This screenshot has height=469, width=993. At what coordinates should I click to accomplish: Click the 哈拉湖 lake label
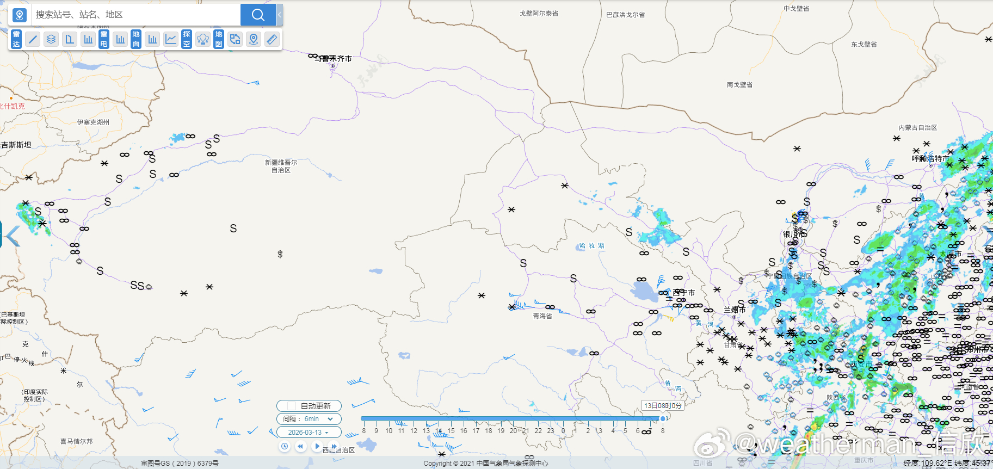click(591, 246)
